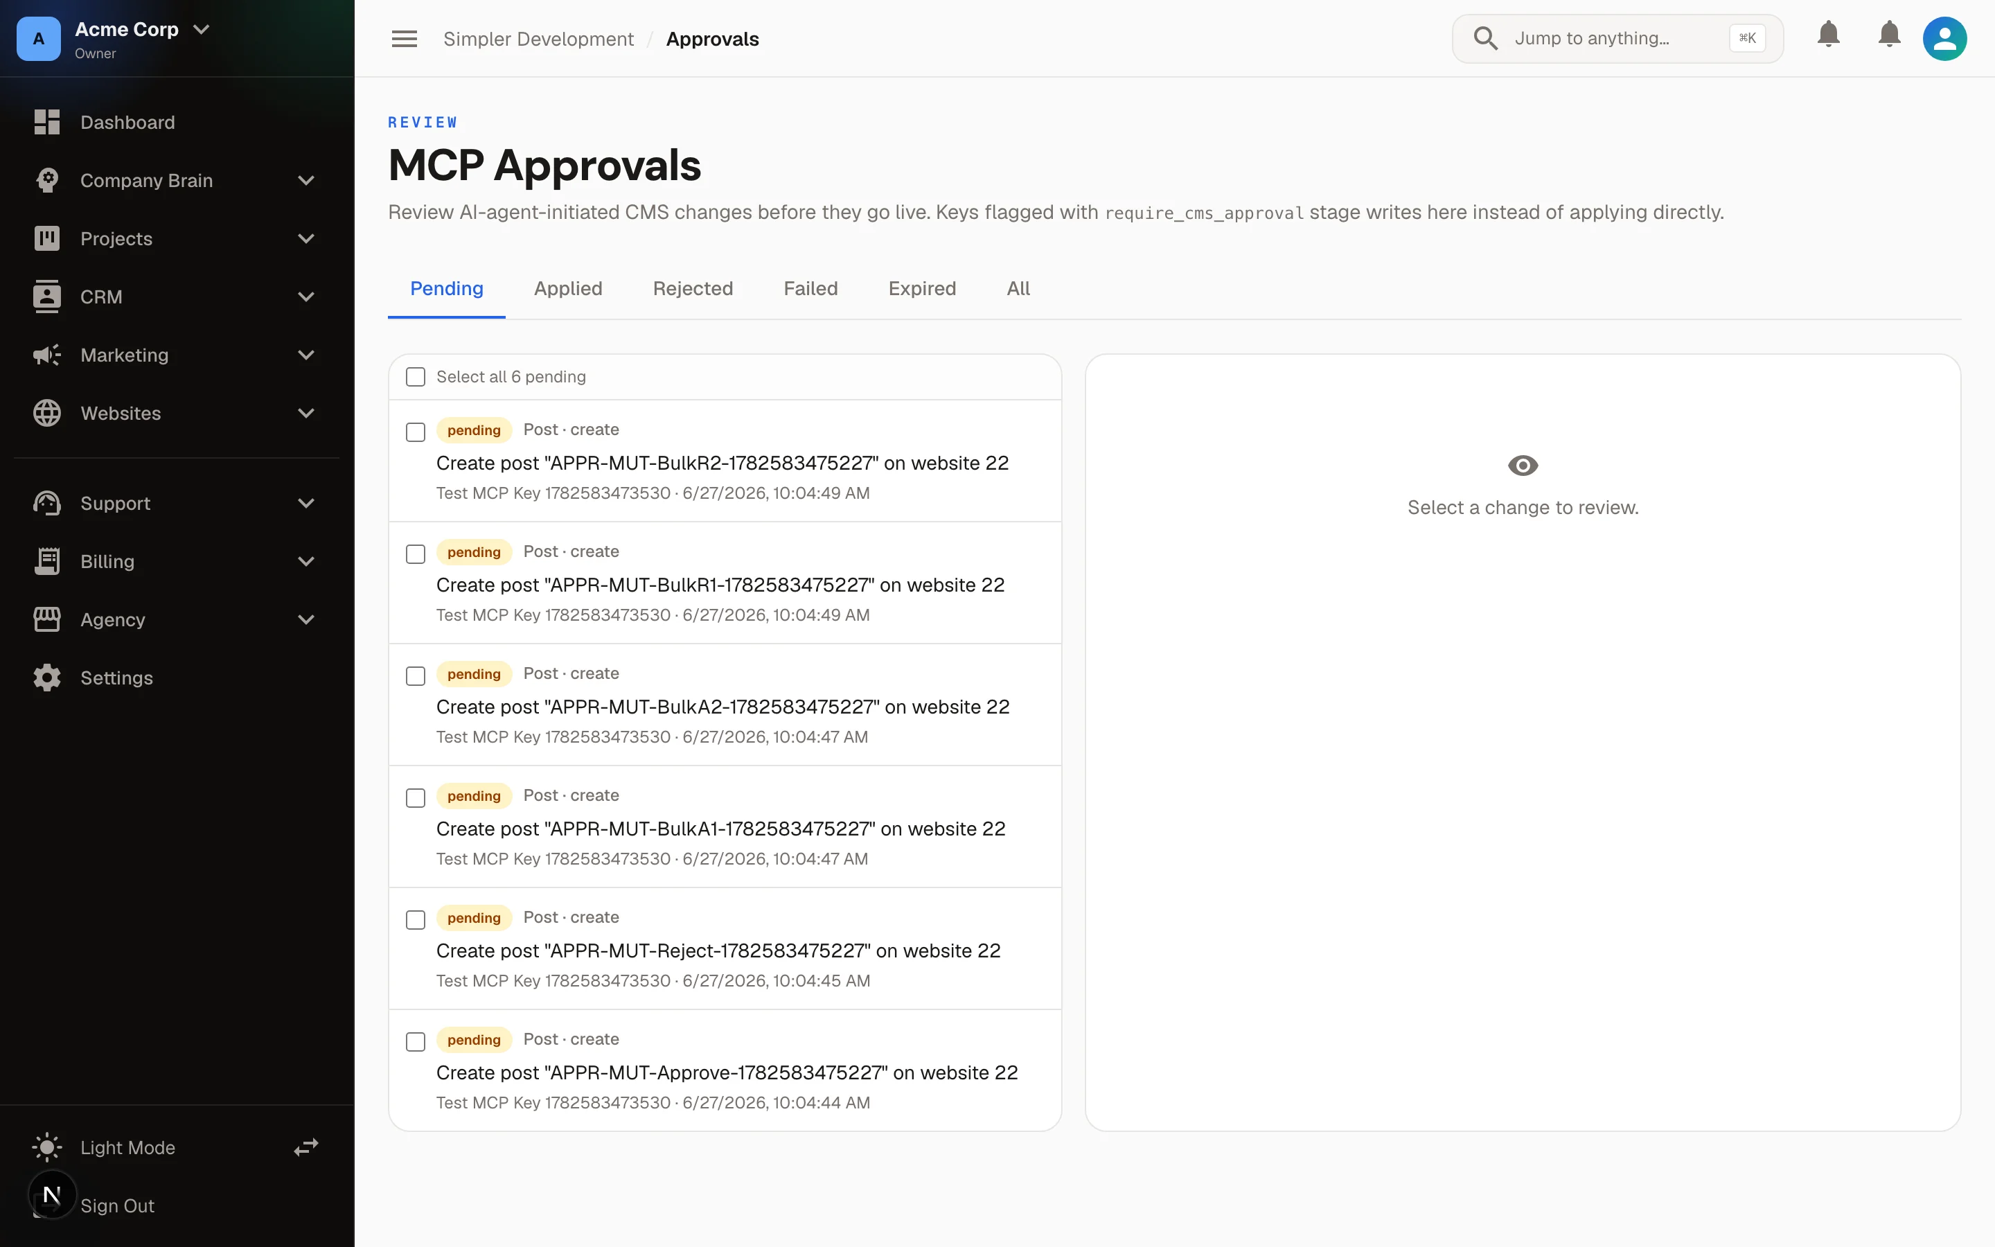Click the Websites globe icon
The height and width of the screenshot is (1247, 1995).
coord(47,413)
